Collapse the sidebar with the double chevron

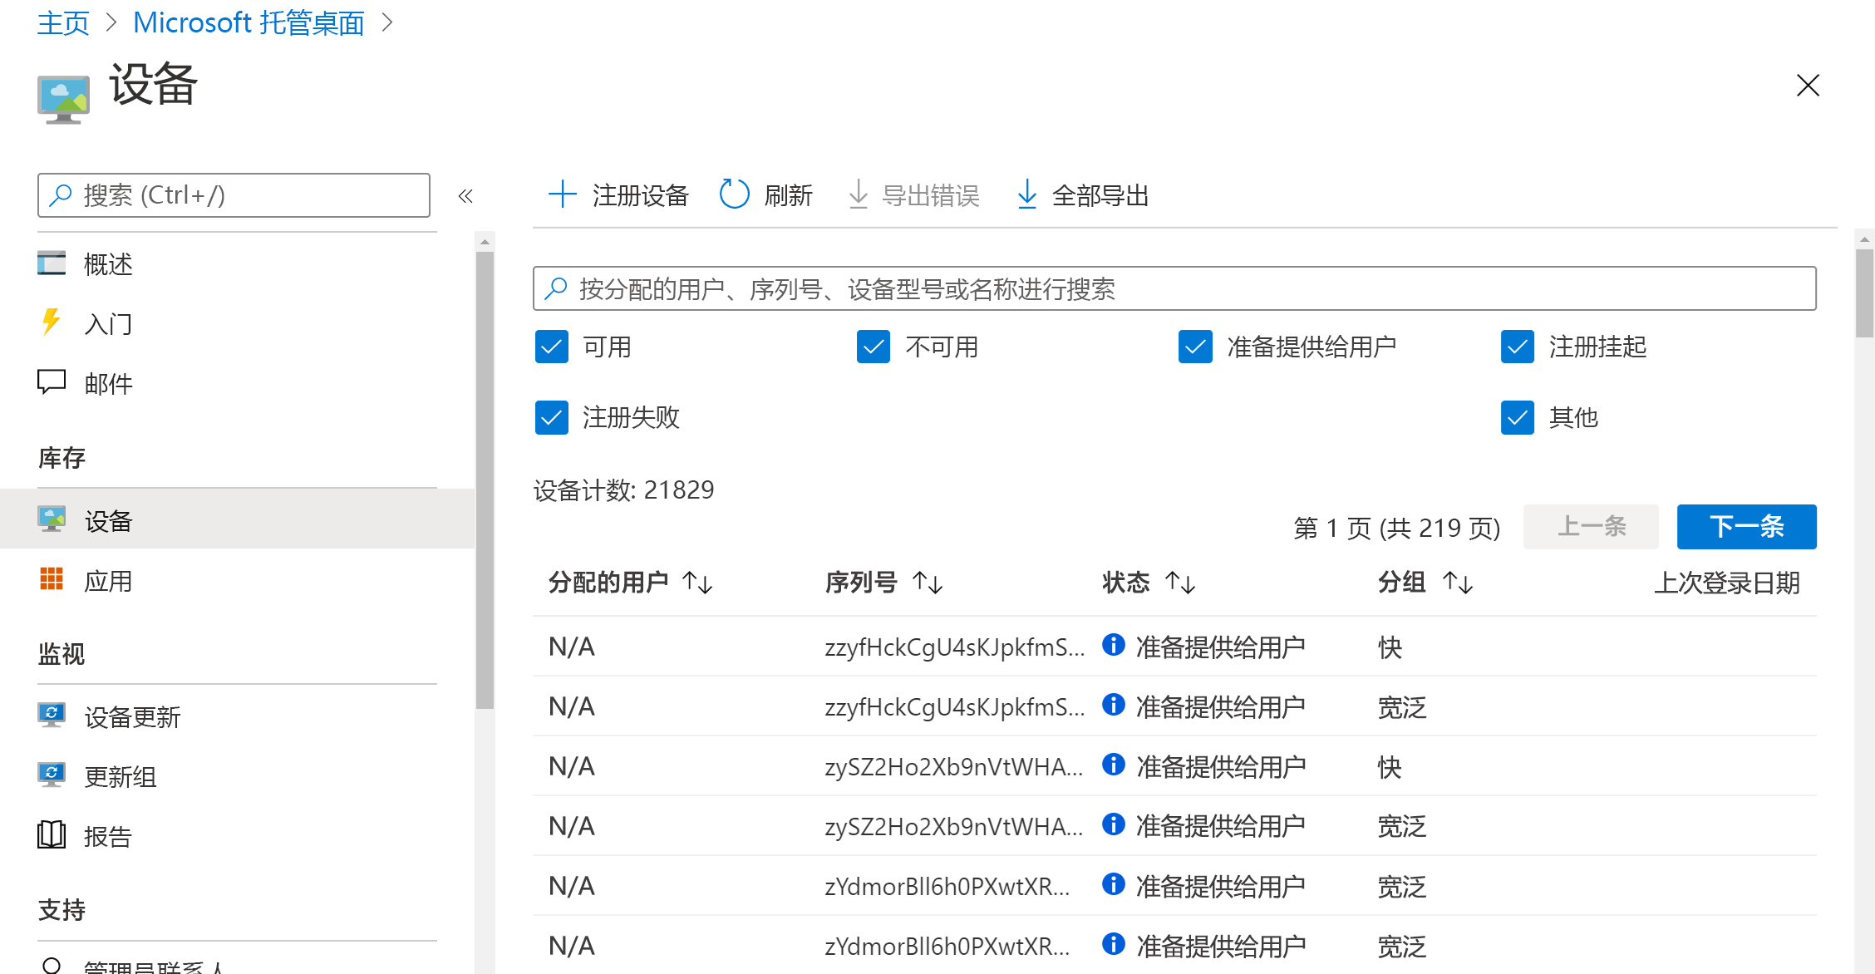(465, 196)
